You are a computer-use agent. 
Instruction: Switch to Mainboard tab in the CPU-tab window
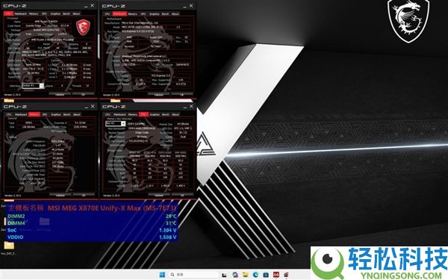(x=21, y=13)
